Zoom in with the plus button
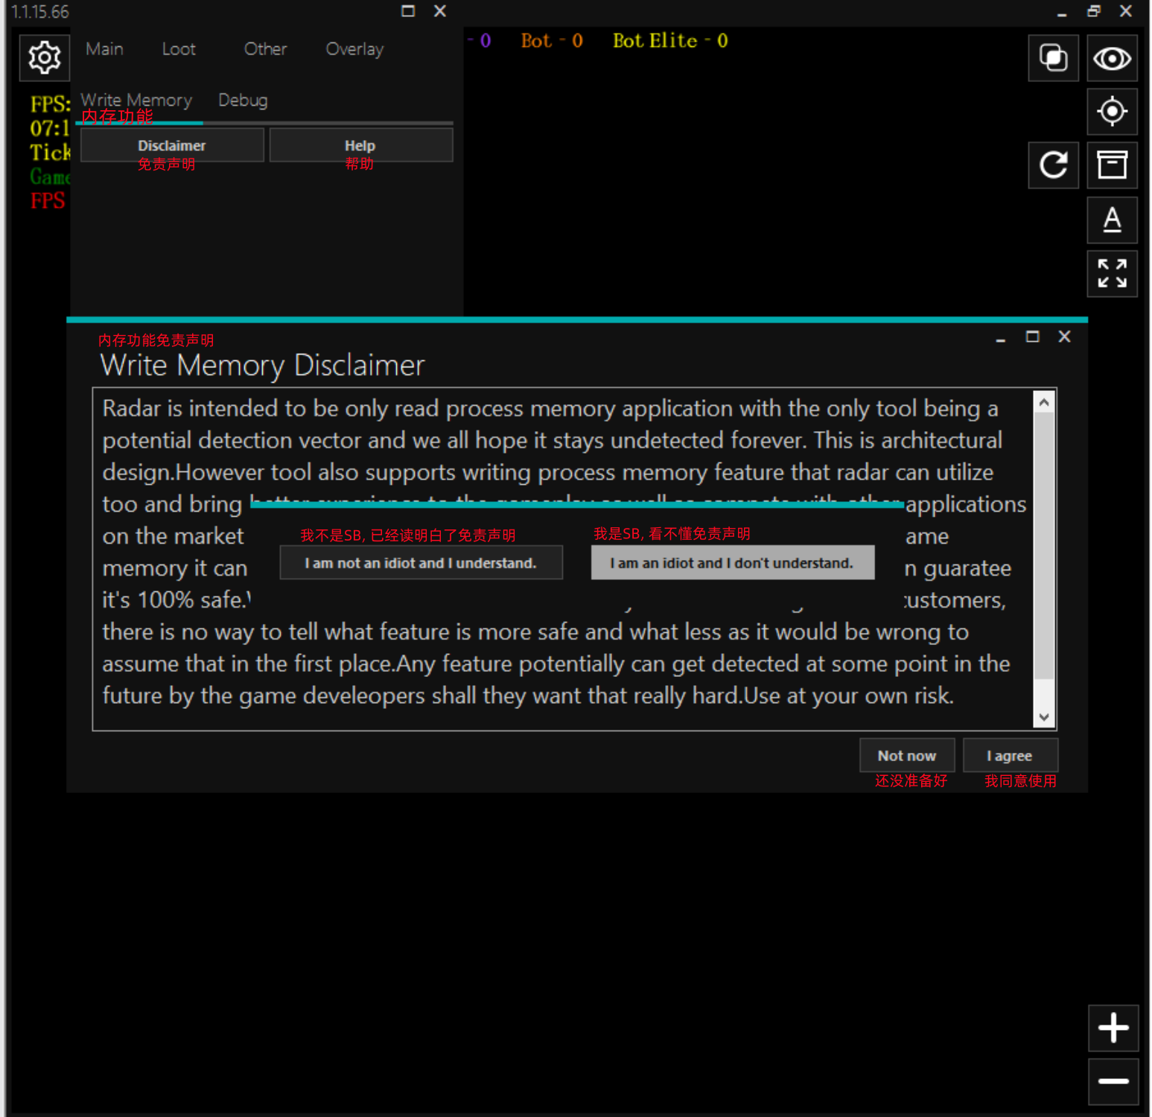The image size is (1152, 1117). point(1113,1028)
